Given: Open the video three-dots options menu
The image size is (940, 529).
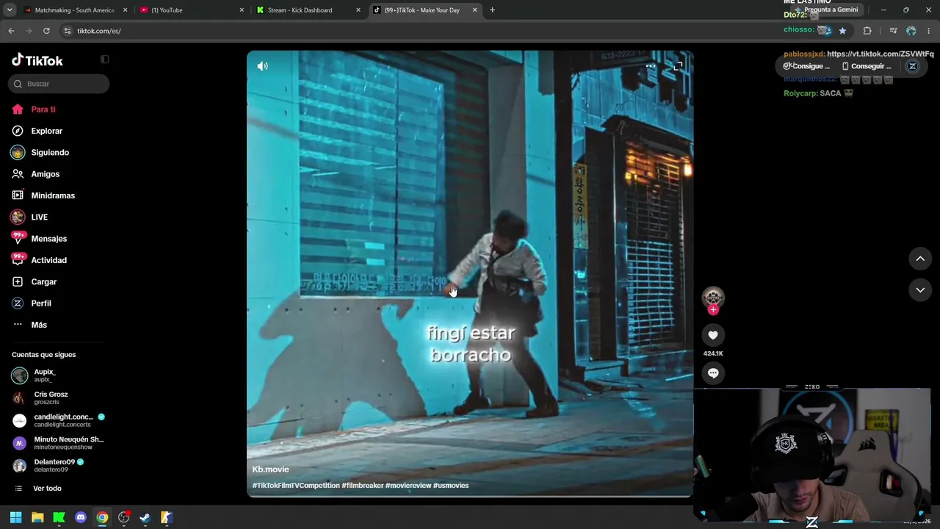Looking at the screenshot, I should (651, 66).
